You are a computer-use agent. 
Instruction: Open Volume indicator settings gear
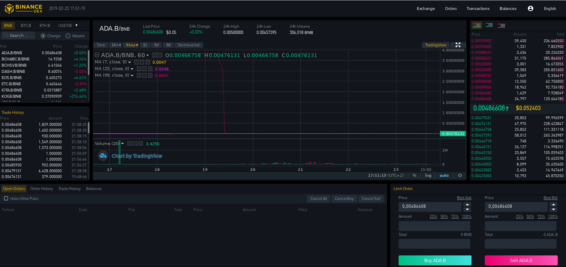(135, 144)
